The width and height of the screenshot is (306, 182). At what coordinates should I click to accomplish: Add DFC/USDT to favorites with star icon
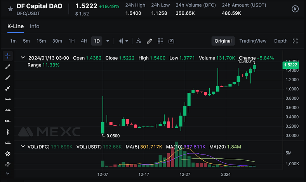point(10,9)
